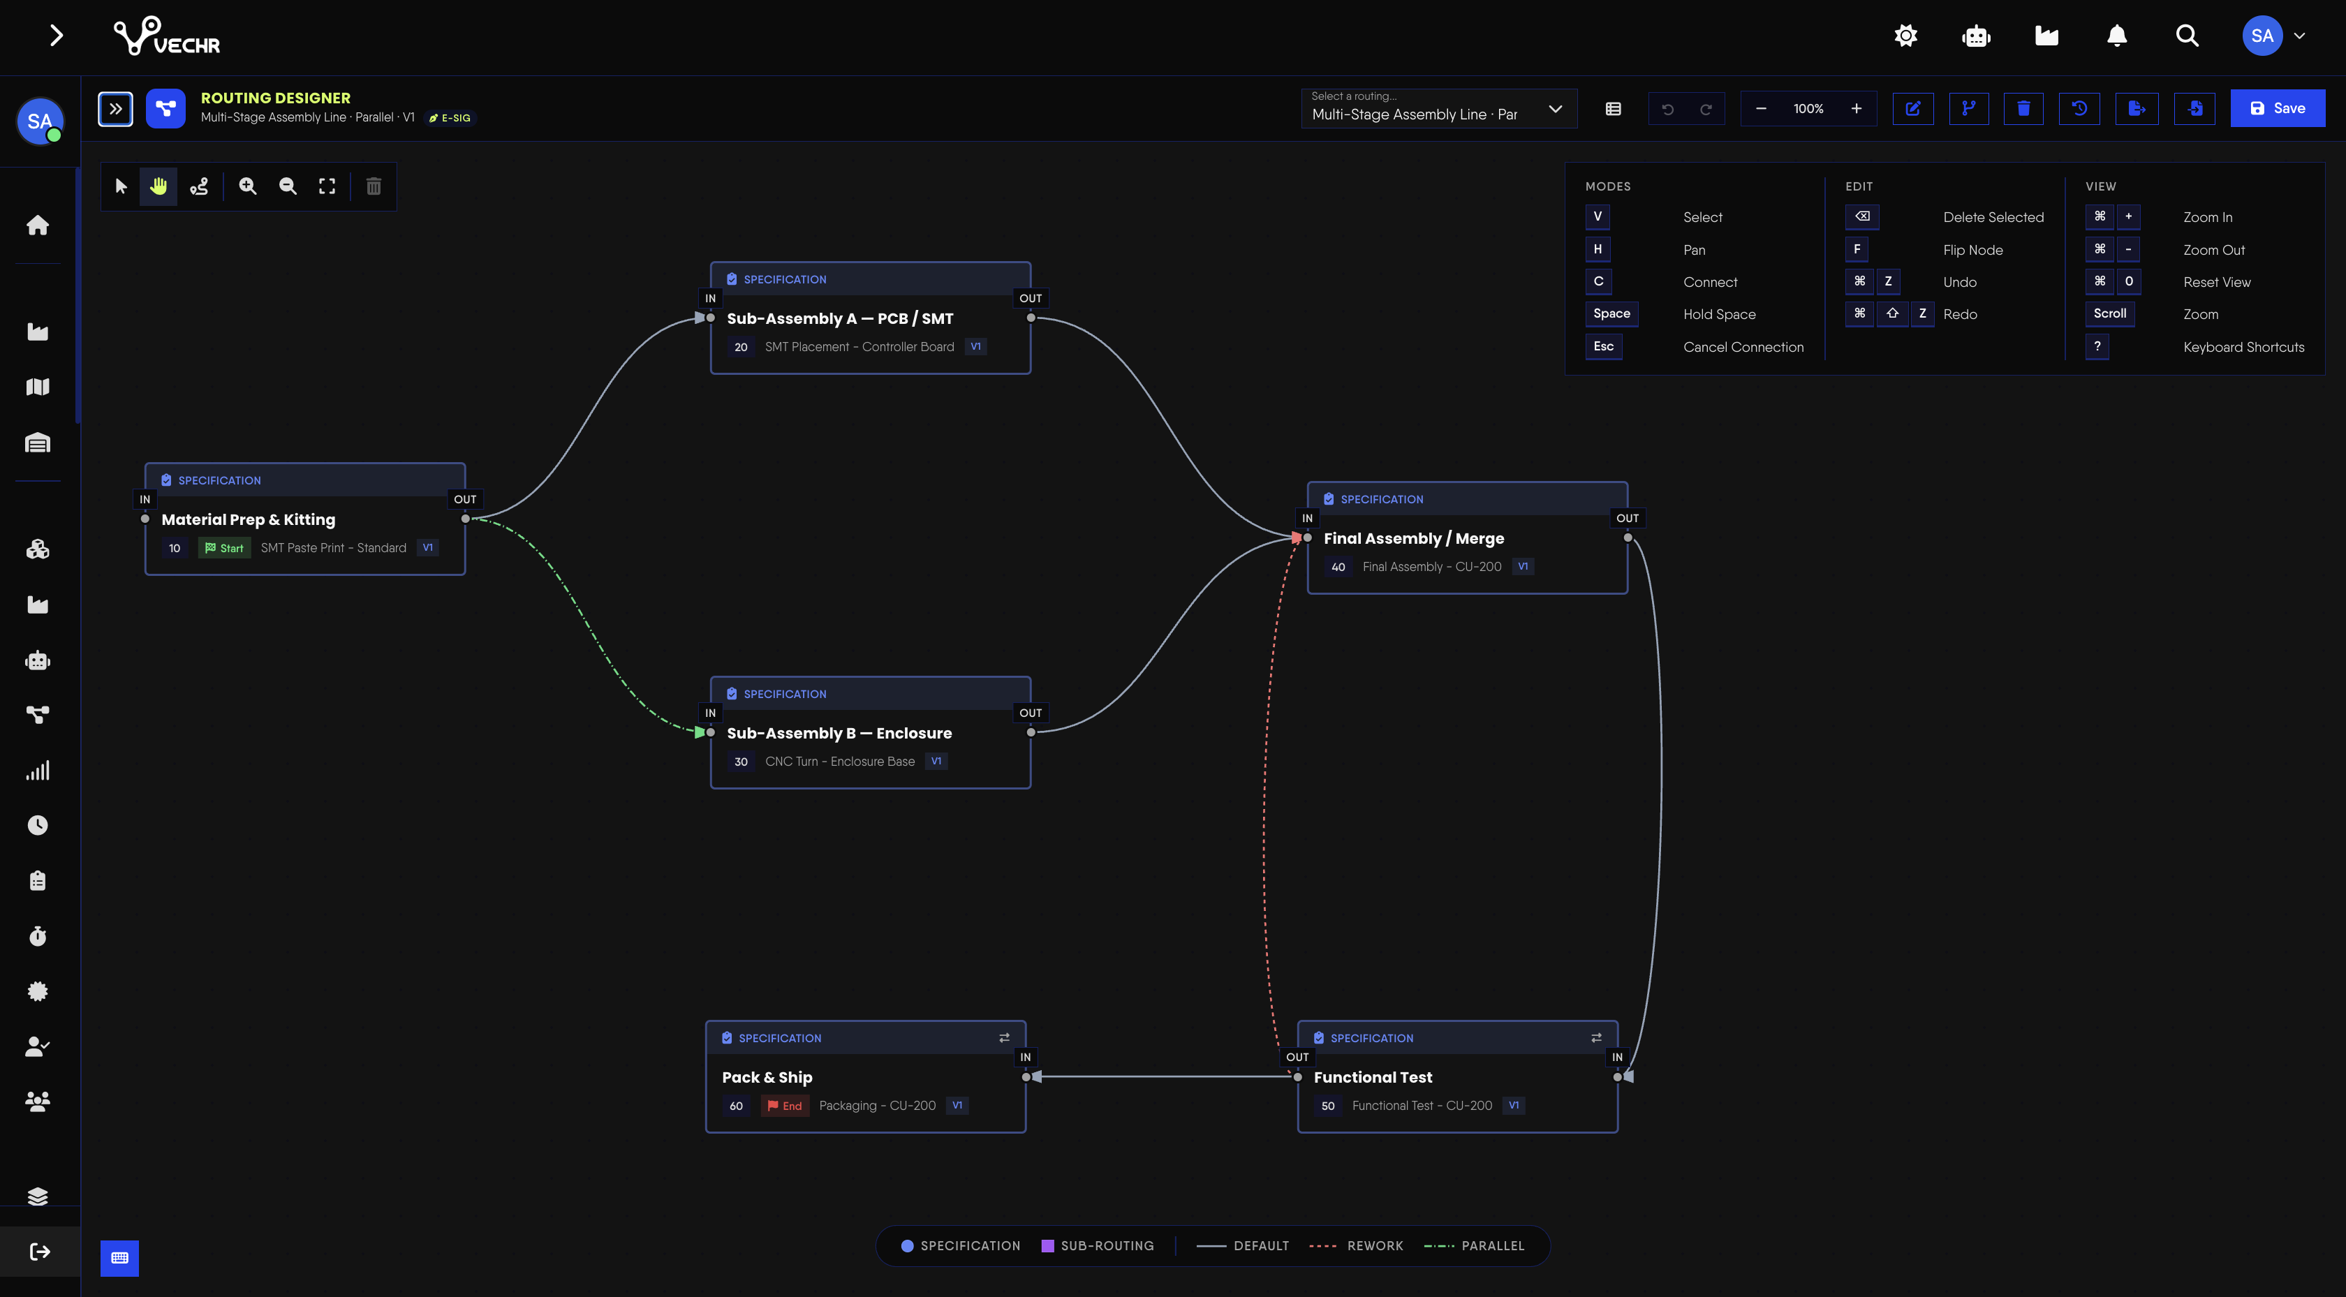The image size is (2346, 1297).
Task: Undo last routing change
Action: [1667, 108]
